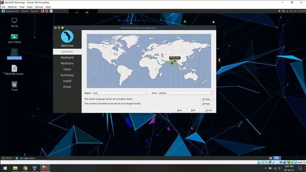Open VirtualBox File menu
This screenshot has height=172, width=306.
tap(3, 7)
